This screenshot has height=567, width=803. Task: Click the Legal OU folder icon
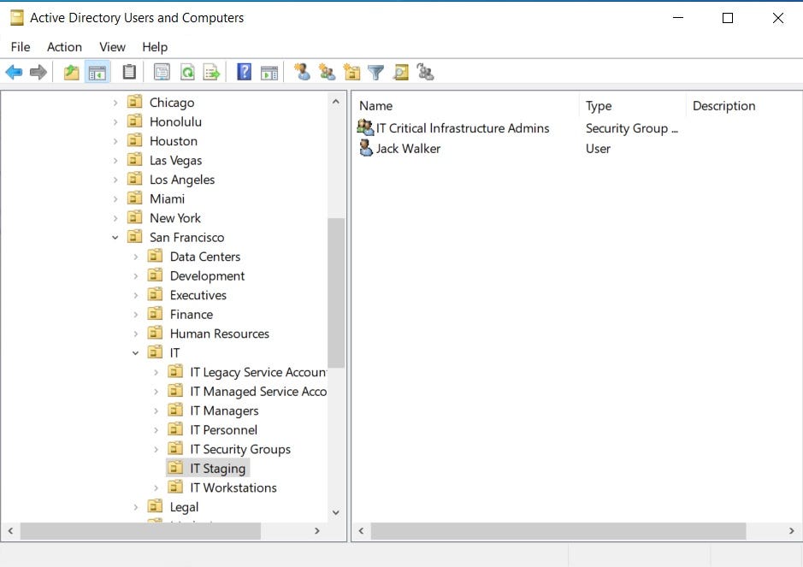(155, 506)
